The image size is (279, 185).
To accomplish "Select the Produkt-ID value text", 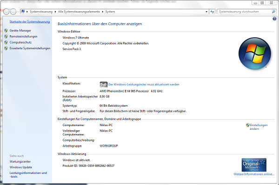I will pos(96,166).
